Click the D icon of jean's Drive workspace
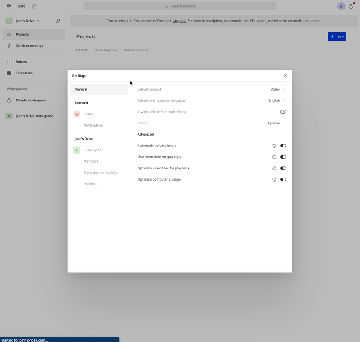 [x=9, y=116]
